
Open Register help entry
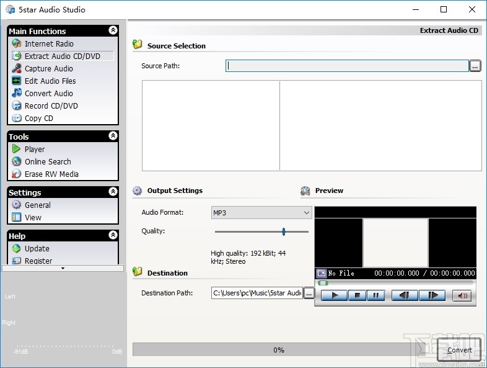[38, 261]
